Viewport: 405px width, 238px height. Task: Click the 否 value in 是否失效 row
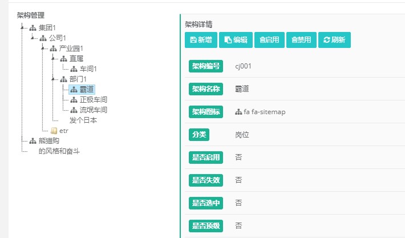click(238, 180)
